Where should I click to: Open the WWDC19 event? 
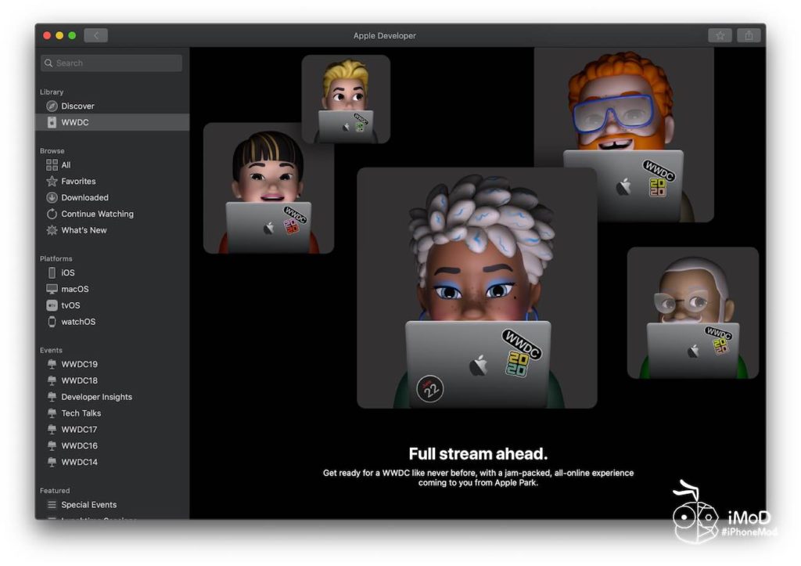pyautogui.click(x=79, y=364)
